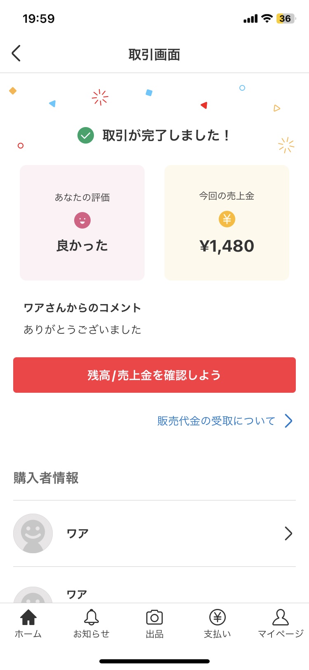Screen dimensions: 309x670
Task: Open 販売代金の受取について link
Action: [x=216, y=421]
